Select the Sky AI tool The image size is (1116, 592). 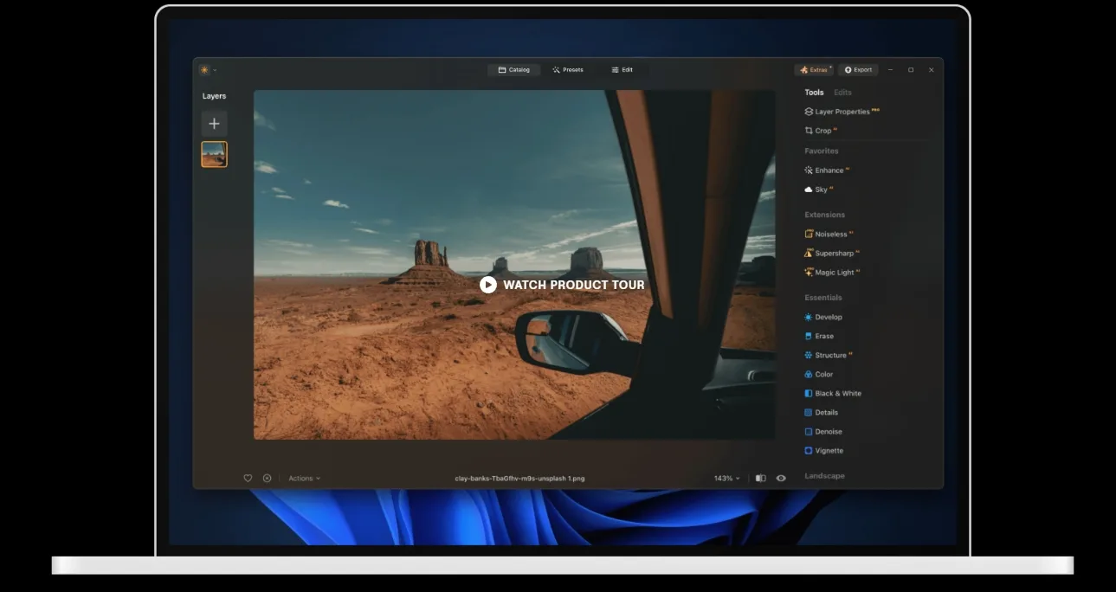pyautogui.click(x=820, y=190)
